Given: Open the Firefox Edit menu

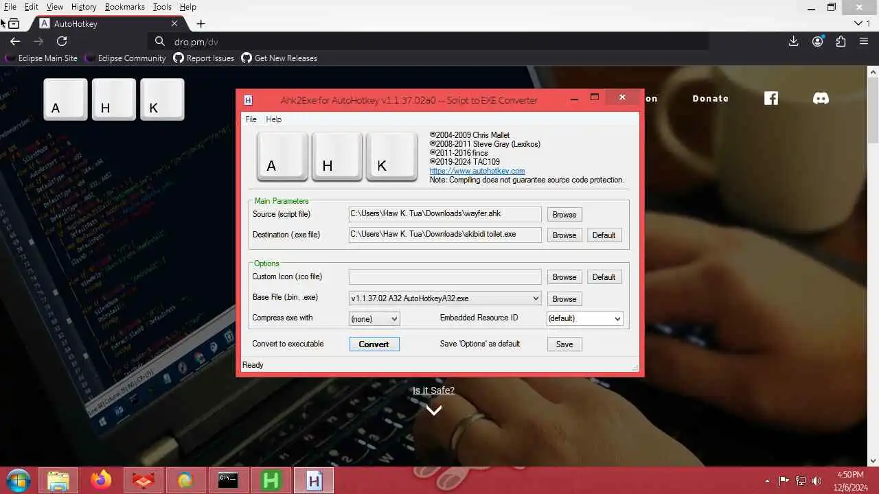Looking at the screenshot, I should tap(32, 7).
